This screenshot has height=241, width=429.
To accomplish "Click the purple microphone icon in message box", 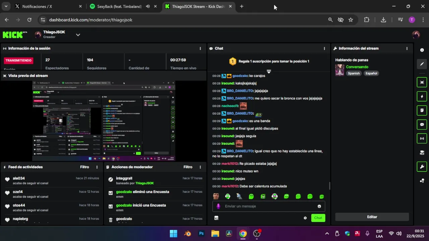I will (218, 206).
